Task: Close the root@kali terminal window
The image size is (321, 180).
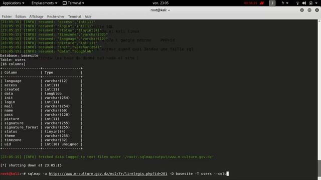Action: (x=317, y=10)
